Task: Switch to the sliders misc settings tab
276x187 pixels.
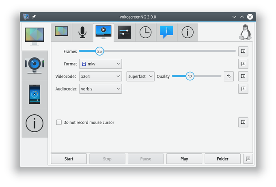Action: [x=125, y=32]
